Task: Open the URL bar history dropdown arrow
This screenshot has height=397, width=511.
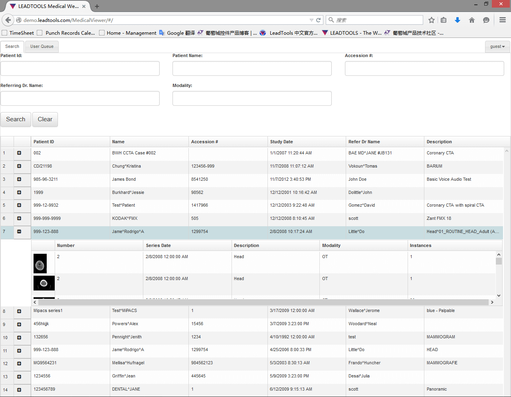Action: point(311,20)
